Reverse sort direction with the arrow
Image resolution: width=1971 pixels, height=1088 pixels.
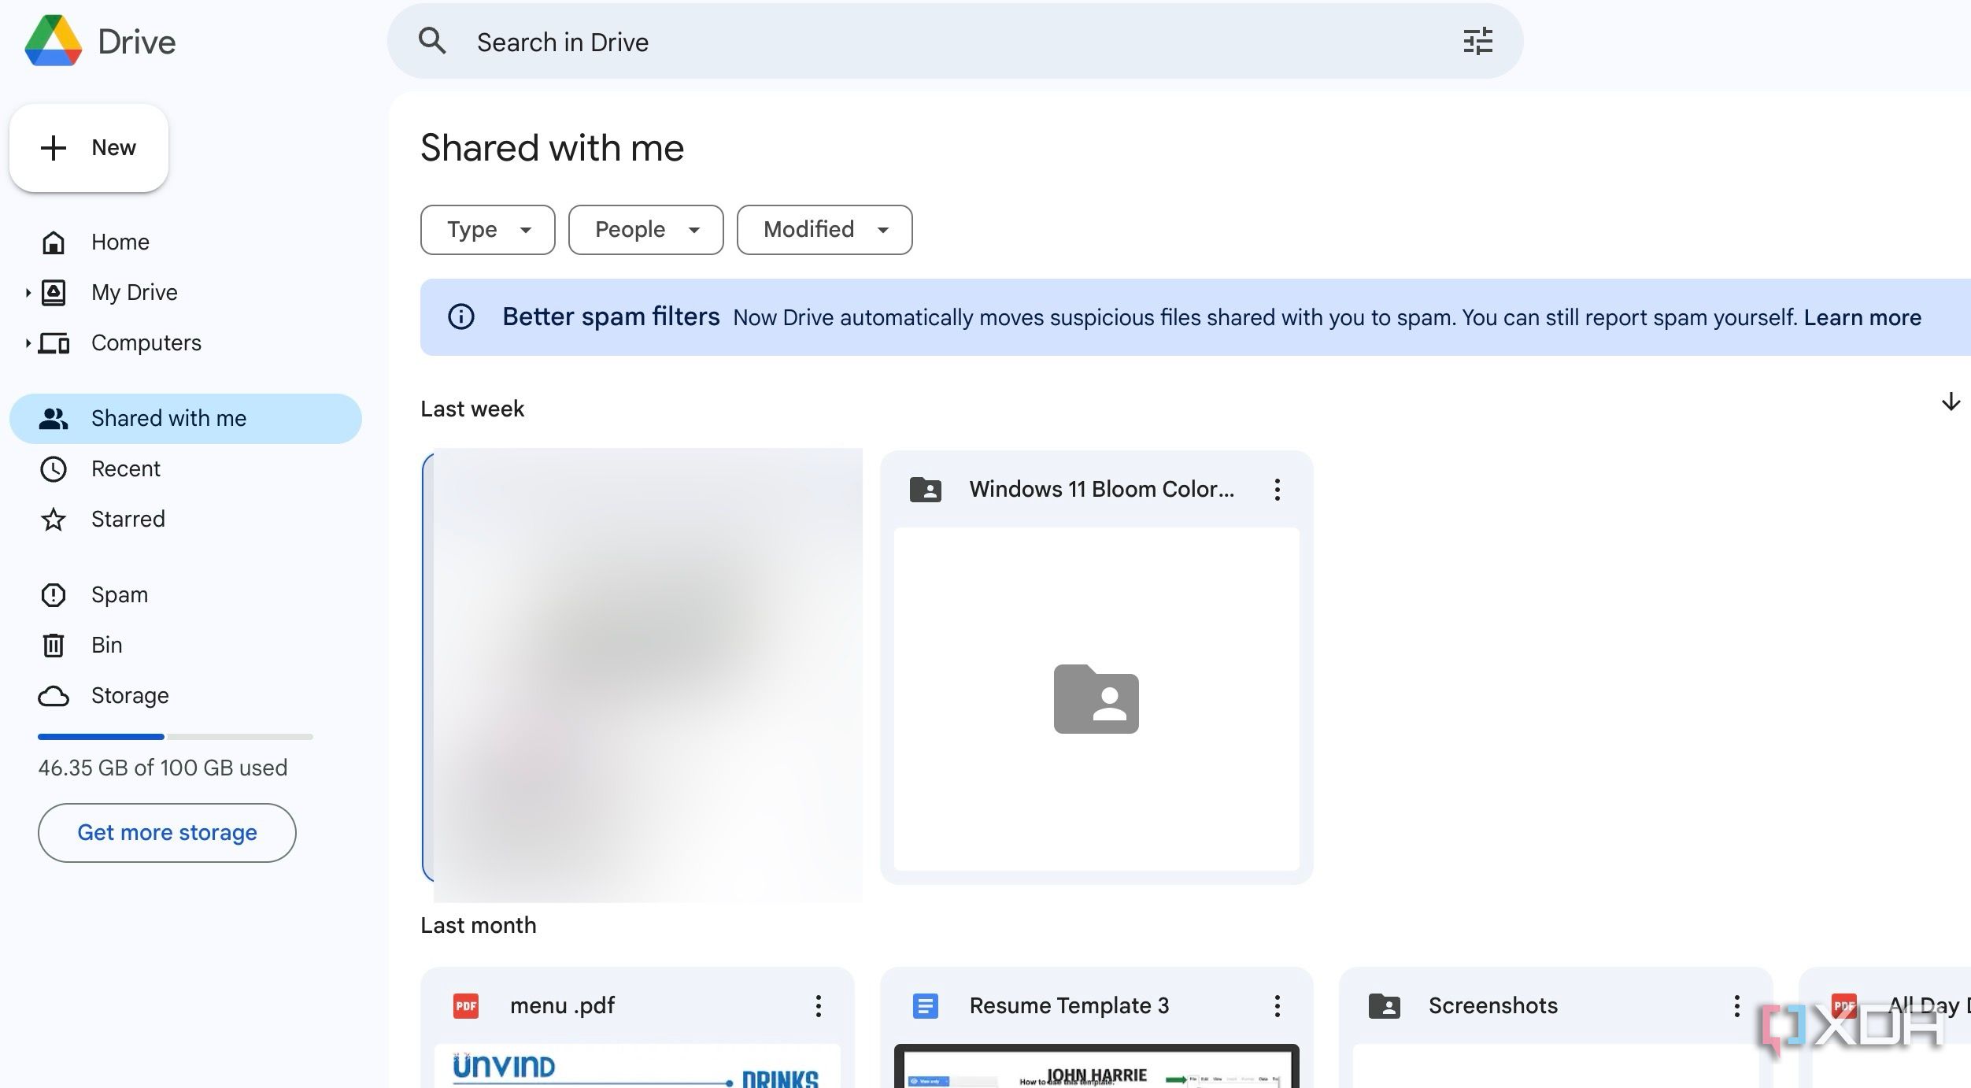[x=1951, y=402]
